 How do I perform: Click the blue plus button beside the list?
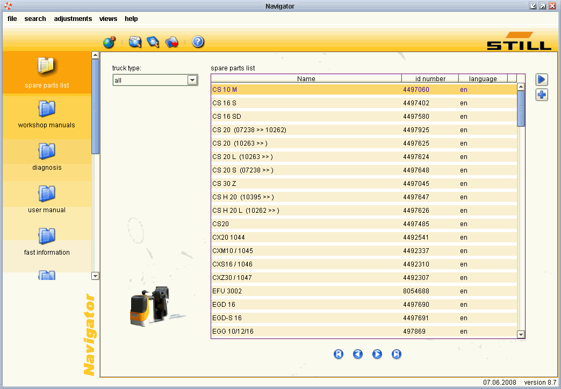pos(542,95)
